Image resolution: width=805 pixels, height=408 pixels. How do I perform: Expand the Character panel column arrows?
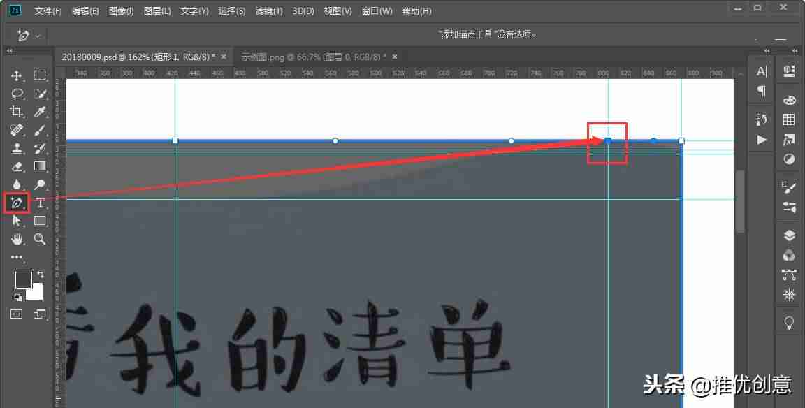coord(767,51)
